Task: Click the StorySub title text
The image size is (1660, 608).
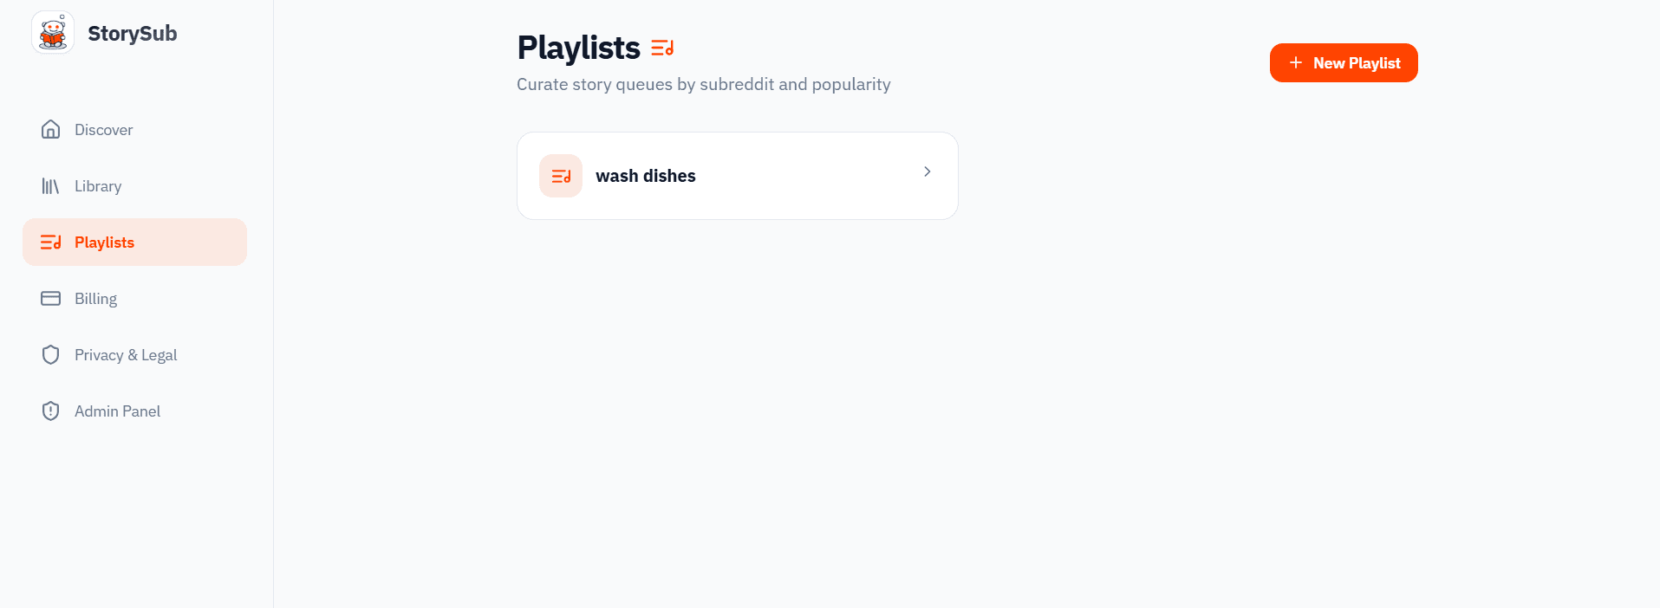Action: pyautogui.click(x=132, y=33)
